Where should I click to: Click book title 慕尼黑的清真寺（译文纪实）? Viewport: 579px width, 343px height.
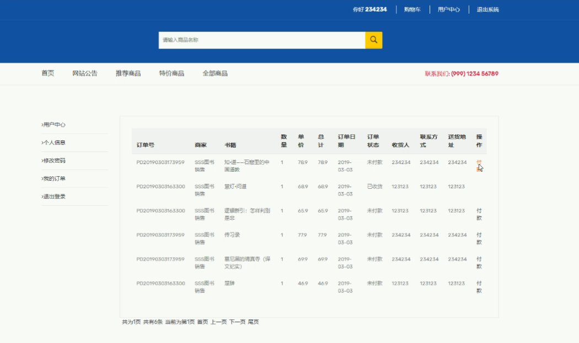click(247, 263)
